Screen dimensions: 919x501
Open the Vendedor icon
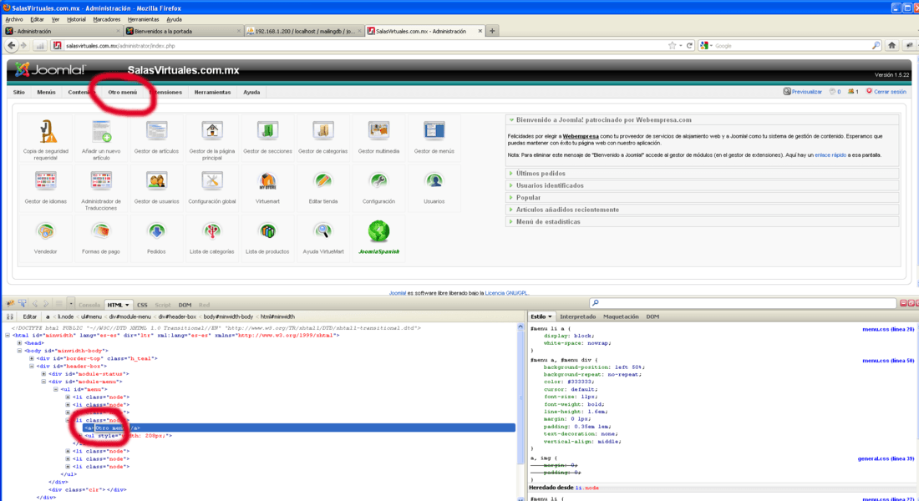[x=46, y=230]
